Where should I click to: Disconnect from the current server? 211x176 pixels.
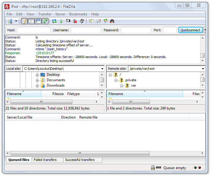75,21
